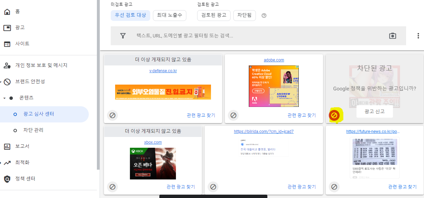Collapse the 브랜드 안전성 section arrow
The image size is (424, 198).
tap(1, 82)
